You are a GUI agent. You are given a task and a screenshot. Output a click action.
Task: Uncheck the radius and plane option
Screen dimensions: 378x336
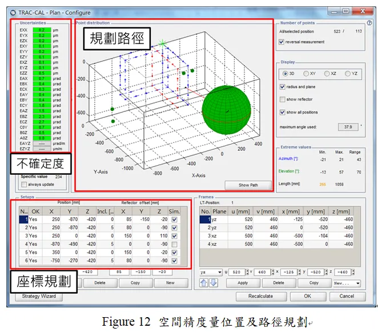pos(282,87)
